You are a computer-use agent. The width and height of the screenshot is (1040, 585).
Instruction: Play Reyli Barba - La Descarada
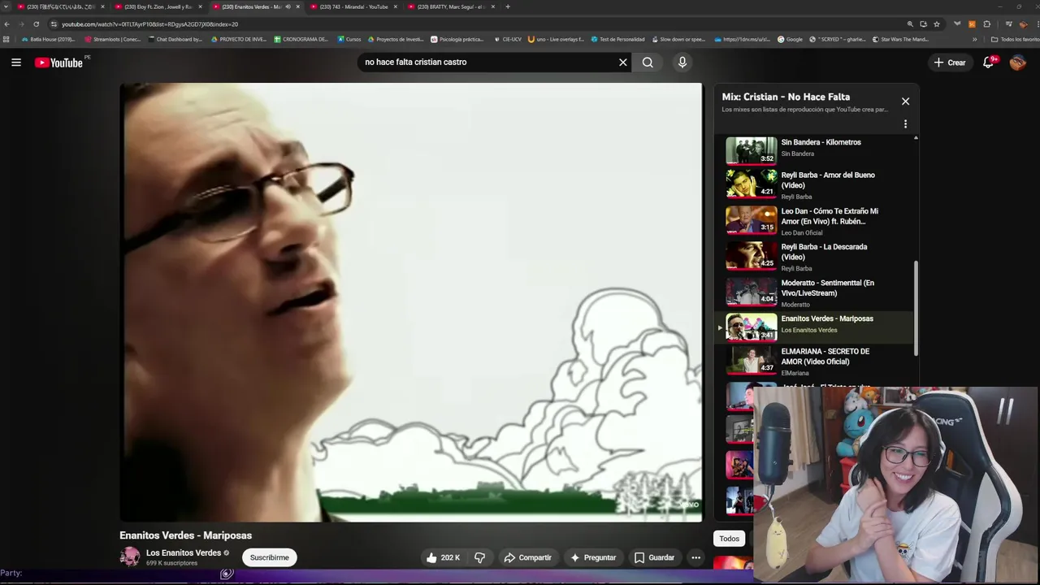(x=815, y=257)
